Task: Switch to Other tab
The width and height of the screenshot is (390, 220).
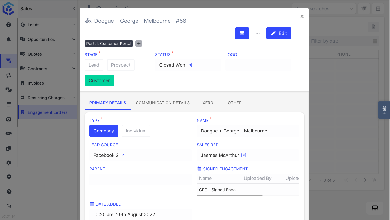Action: [235, 103]
